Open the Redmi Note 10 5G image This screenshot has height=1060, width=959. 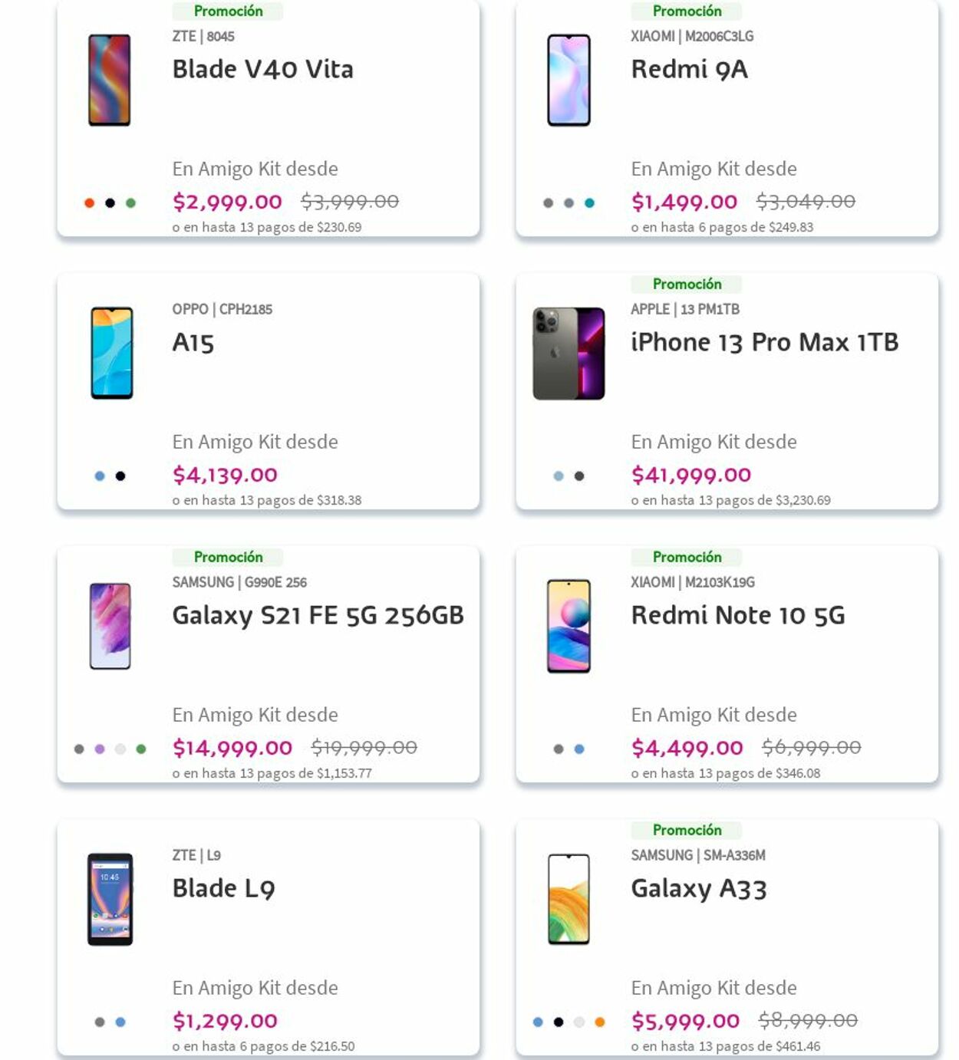568,626
